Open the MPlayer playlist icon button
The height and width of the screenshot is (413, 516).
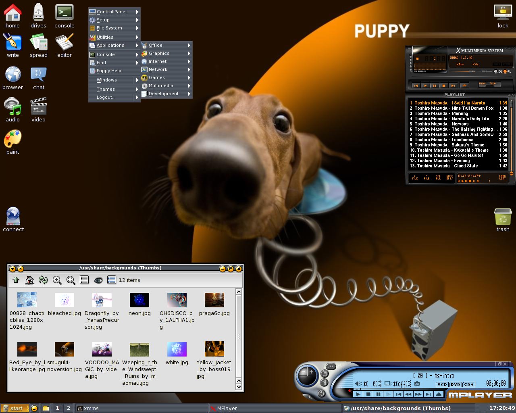click(325, 374)
